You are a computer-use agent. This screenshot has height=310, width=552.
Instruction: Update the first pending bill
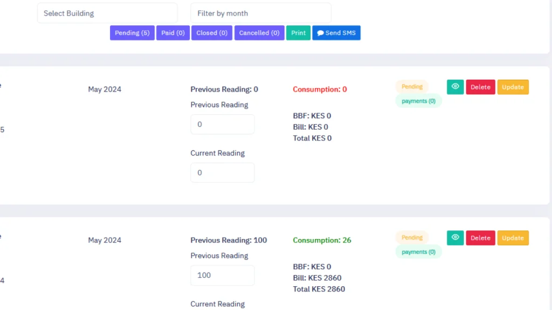[x=513, y=87]
